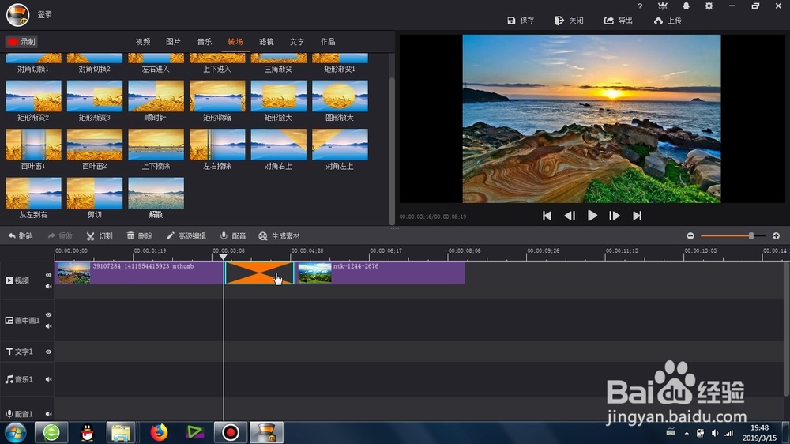Mute the 配音1 track
Screen dimensions: 790x444
pyautogui.click(x=48, y=414)
